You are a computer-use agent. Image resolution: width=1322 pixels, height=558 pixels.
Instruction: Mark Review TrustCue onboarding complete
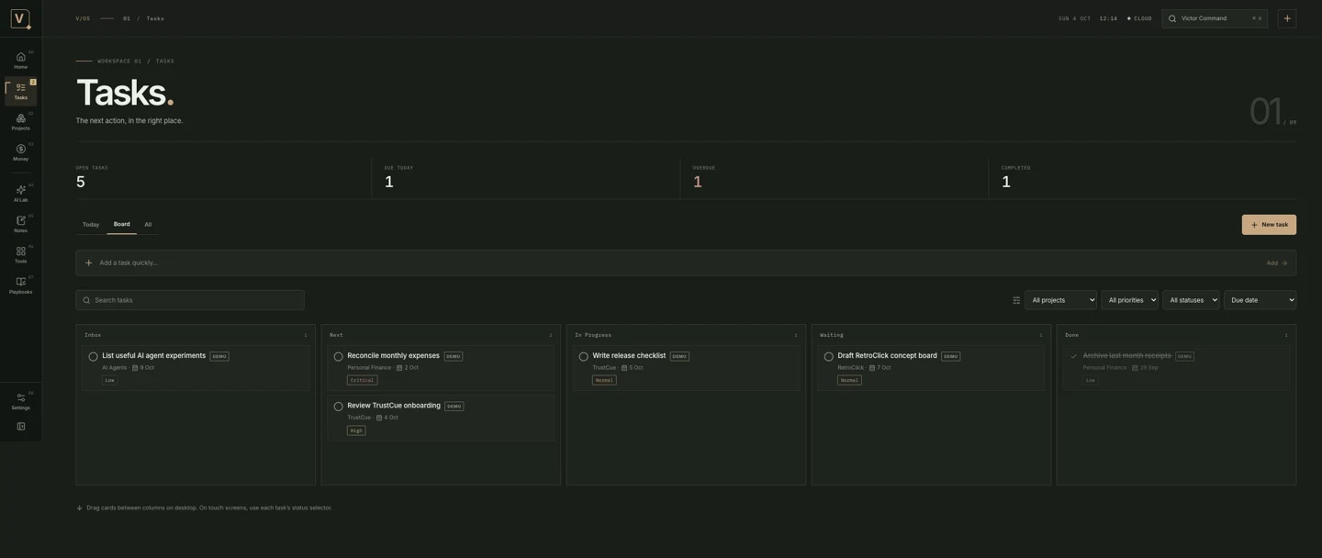(x=338, y=407)
